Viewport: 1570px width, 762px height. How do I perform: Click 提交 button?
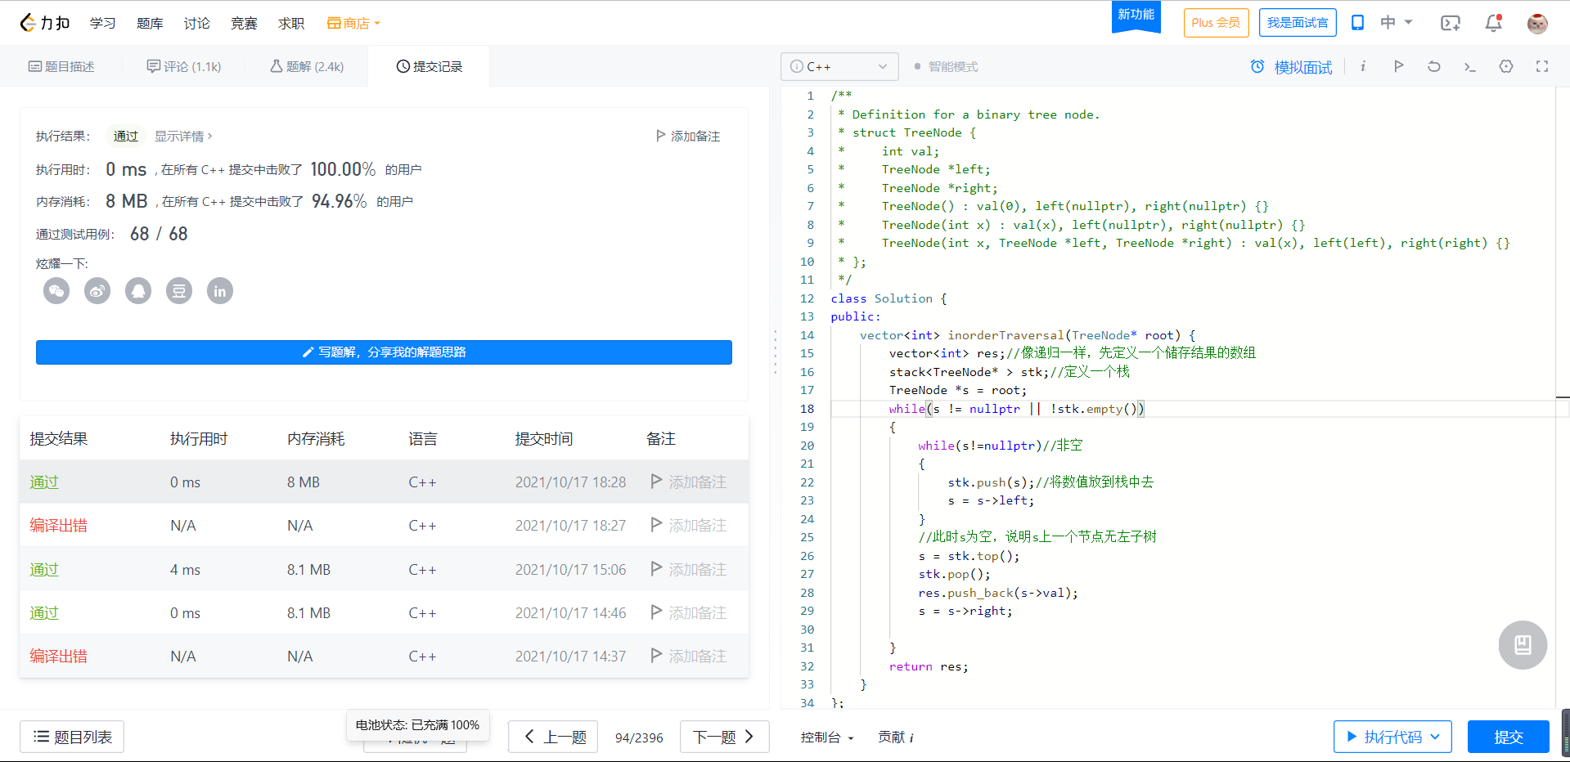pos(1509,737)
